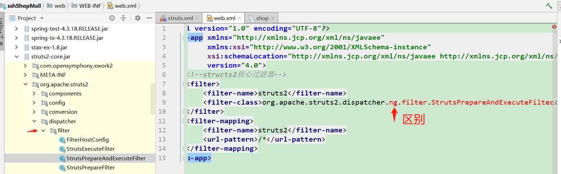Screen dimensions: 561x174
Task: Collapse struts2-core.jar node
Action: coord(16,56)
